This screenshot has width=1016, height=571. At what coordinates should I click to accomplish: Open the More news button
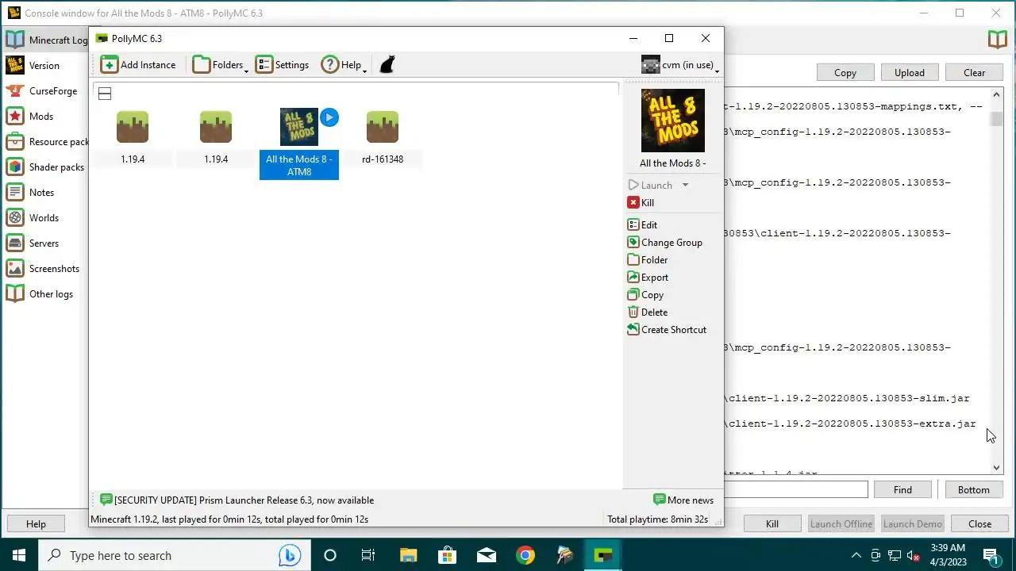pos(683,500)
